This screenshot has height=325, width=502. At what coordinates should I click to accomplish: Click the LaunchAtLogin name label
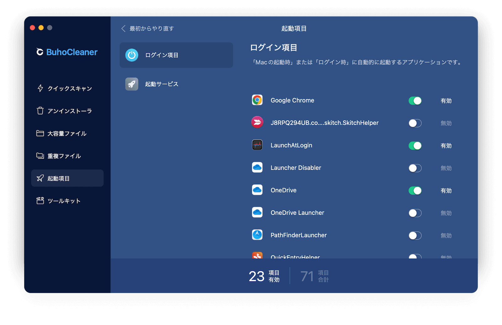[x=291, y=145]
